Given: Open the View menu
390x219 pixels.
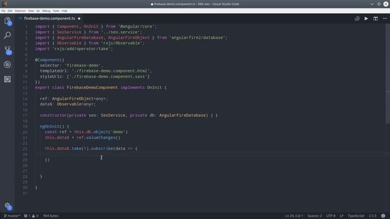Looking at the screenshot, I should 31,11.
